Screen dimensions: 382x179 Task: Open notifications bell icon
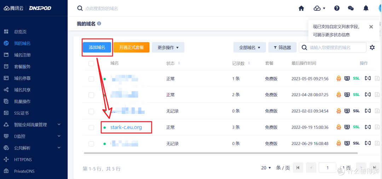point(366,8)
